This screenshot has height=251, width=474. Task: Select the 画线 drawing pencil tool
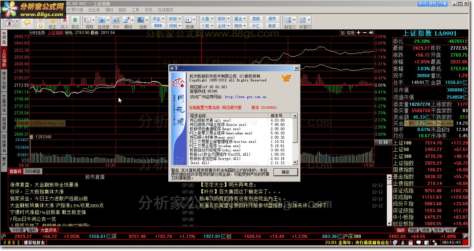(127, 20)
